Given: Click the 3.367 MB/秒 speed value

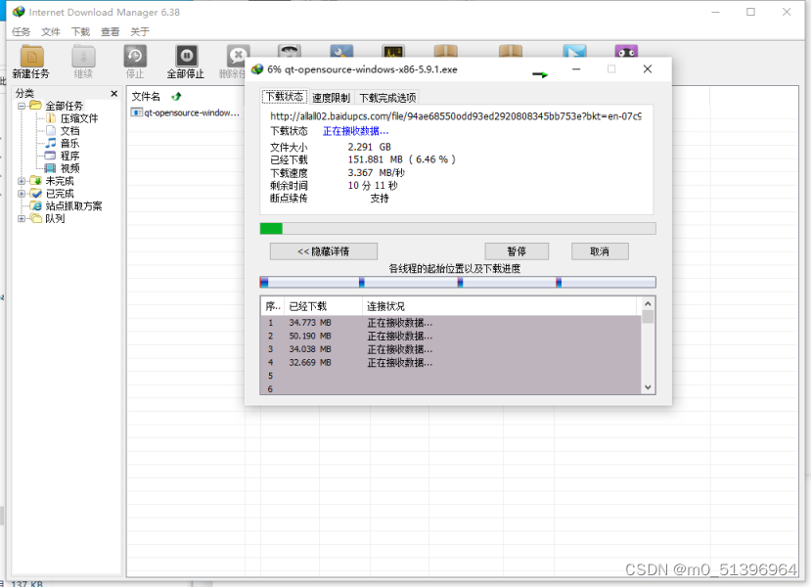Looking at the screenshot, I should point(377,172).
